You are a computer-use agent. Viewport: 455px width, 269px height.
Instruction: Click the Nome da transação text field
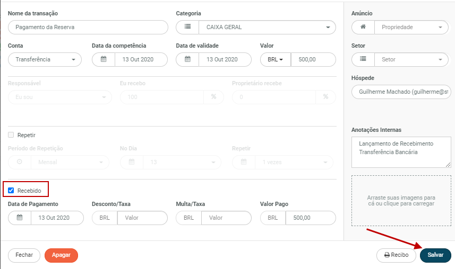[88, 27]
